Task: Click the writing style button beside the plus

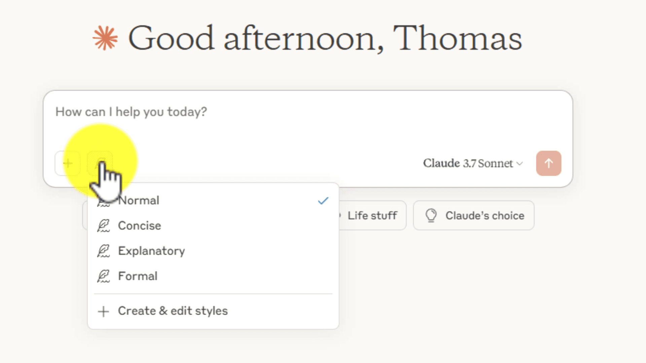Action: [100, 163]
